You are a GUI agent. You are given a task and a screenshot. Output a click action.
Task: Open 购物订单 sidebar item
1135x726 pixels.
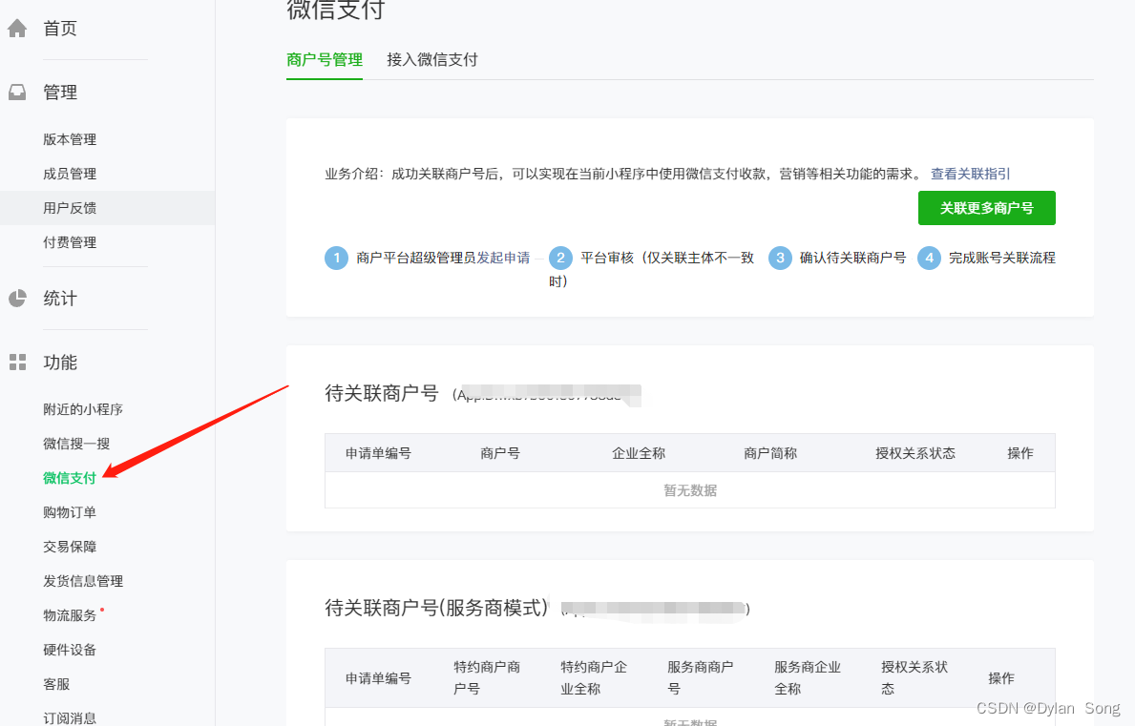[x=70, y=512]
